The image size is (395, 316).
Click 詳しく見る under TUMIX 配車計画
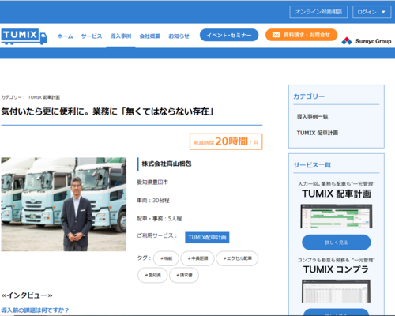(337, 243)
